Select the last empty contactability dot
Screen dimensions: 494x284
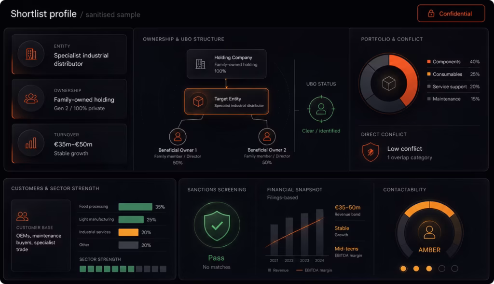pos(454,269)
